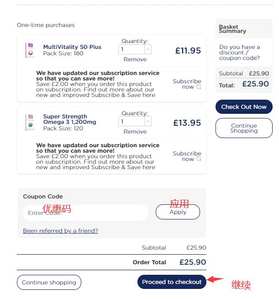Open MultiVitality 50 Plus product title link

click(72, 47)
